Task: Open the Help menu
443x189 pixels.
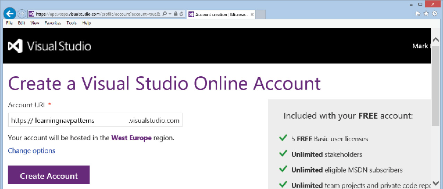Action: coord(87,23)
